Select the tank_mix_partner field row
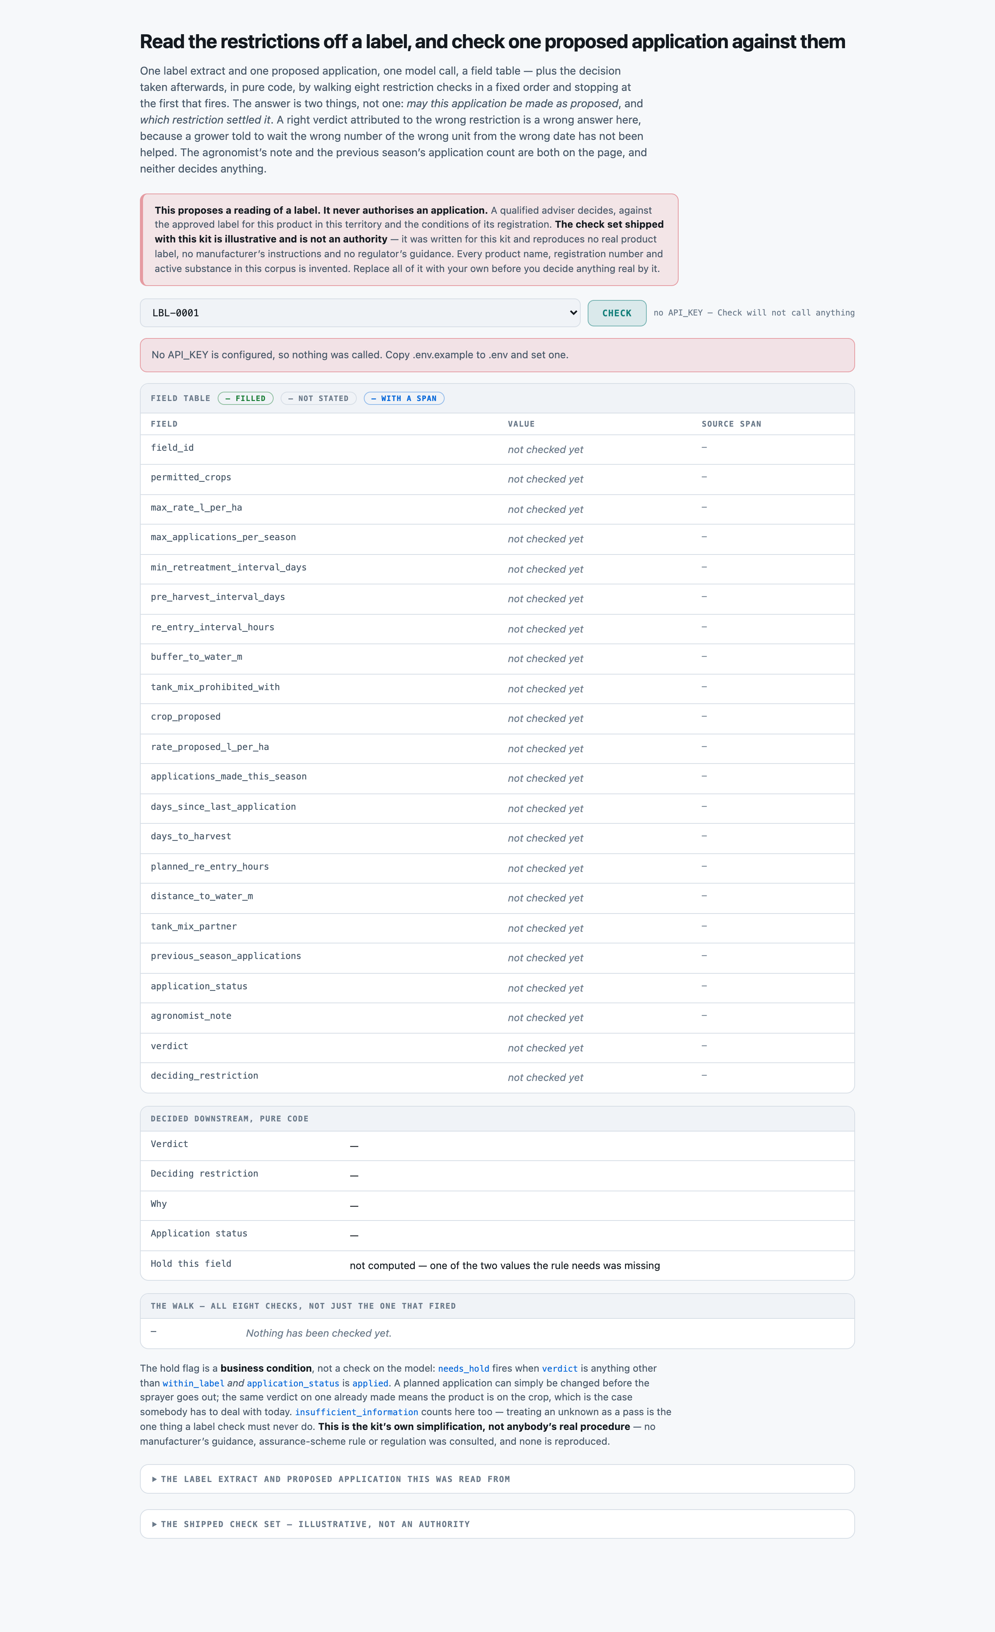The width and height of the screenshot is (995, 1632). (497, 928)
